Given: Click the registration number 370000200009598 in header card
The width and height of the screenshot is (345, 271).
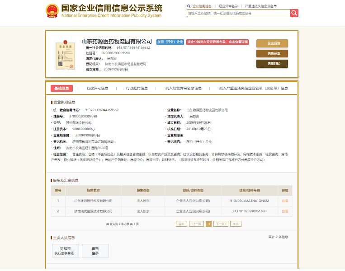Looking at the screenshot, I should pos(116,53).
